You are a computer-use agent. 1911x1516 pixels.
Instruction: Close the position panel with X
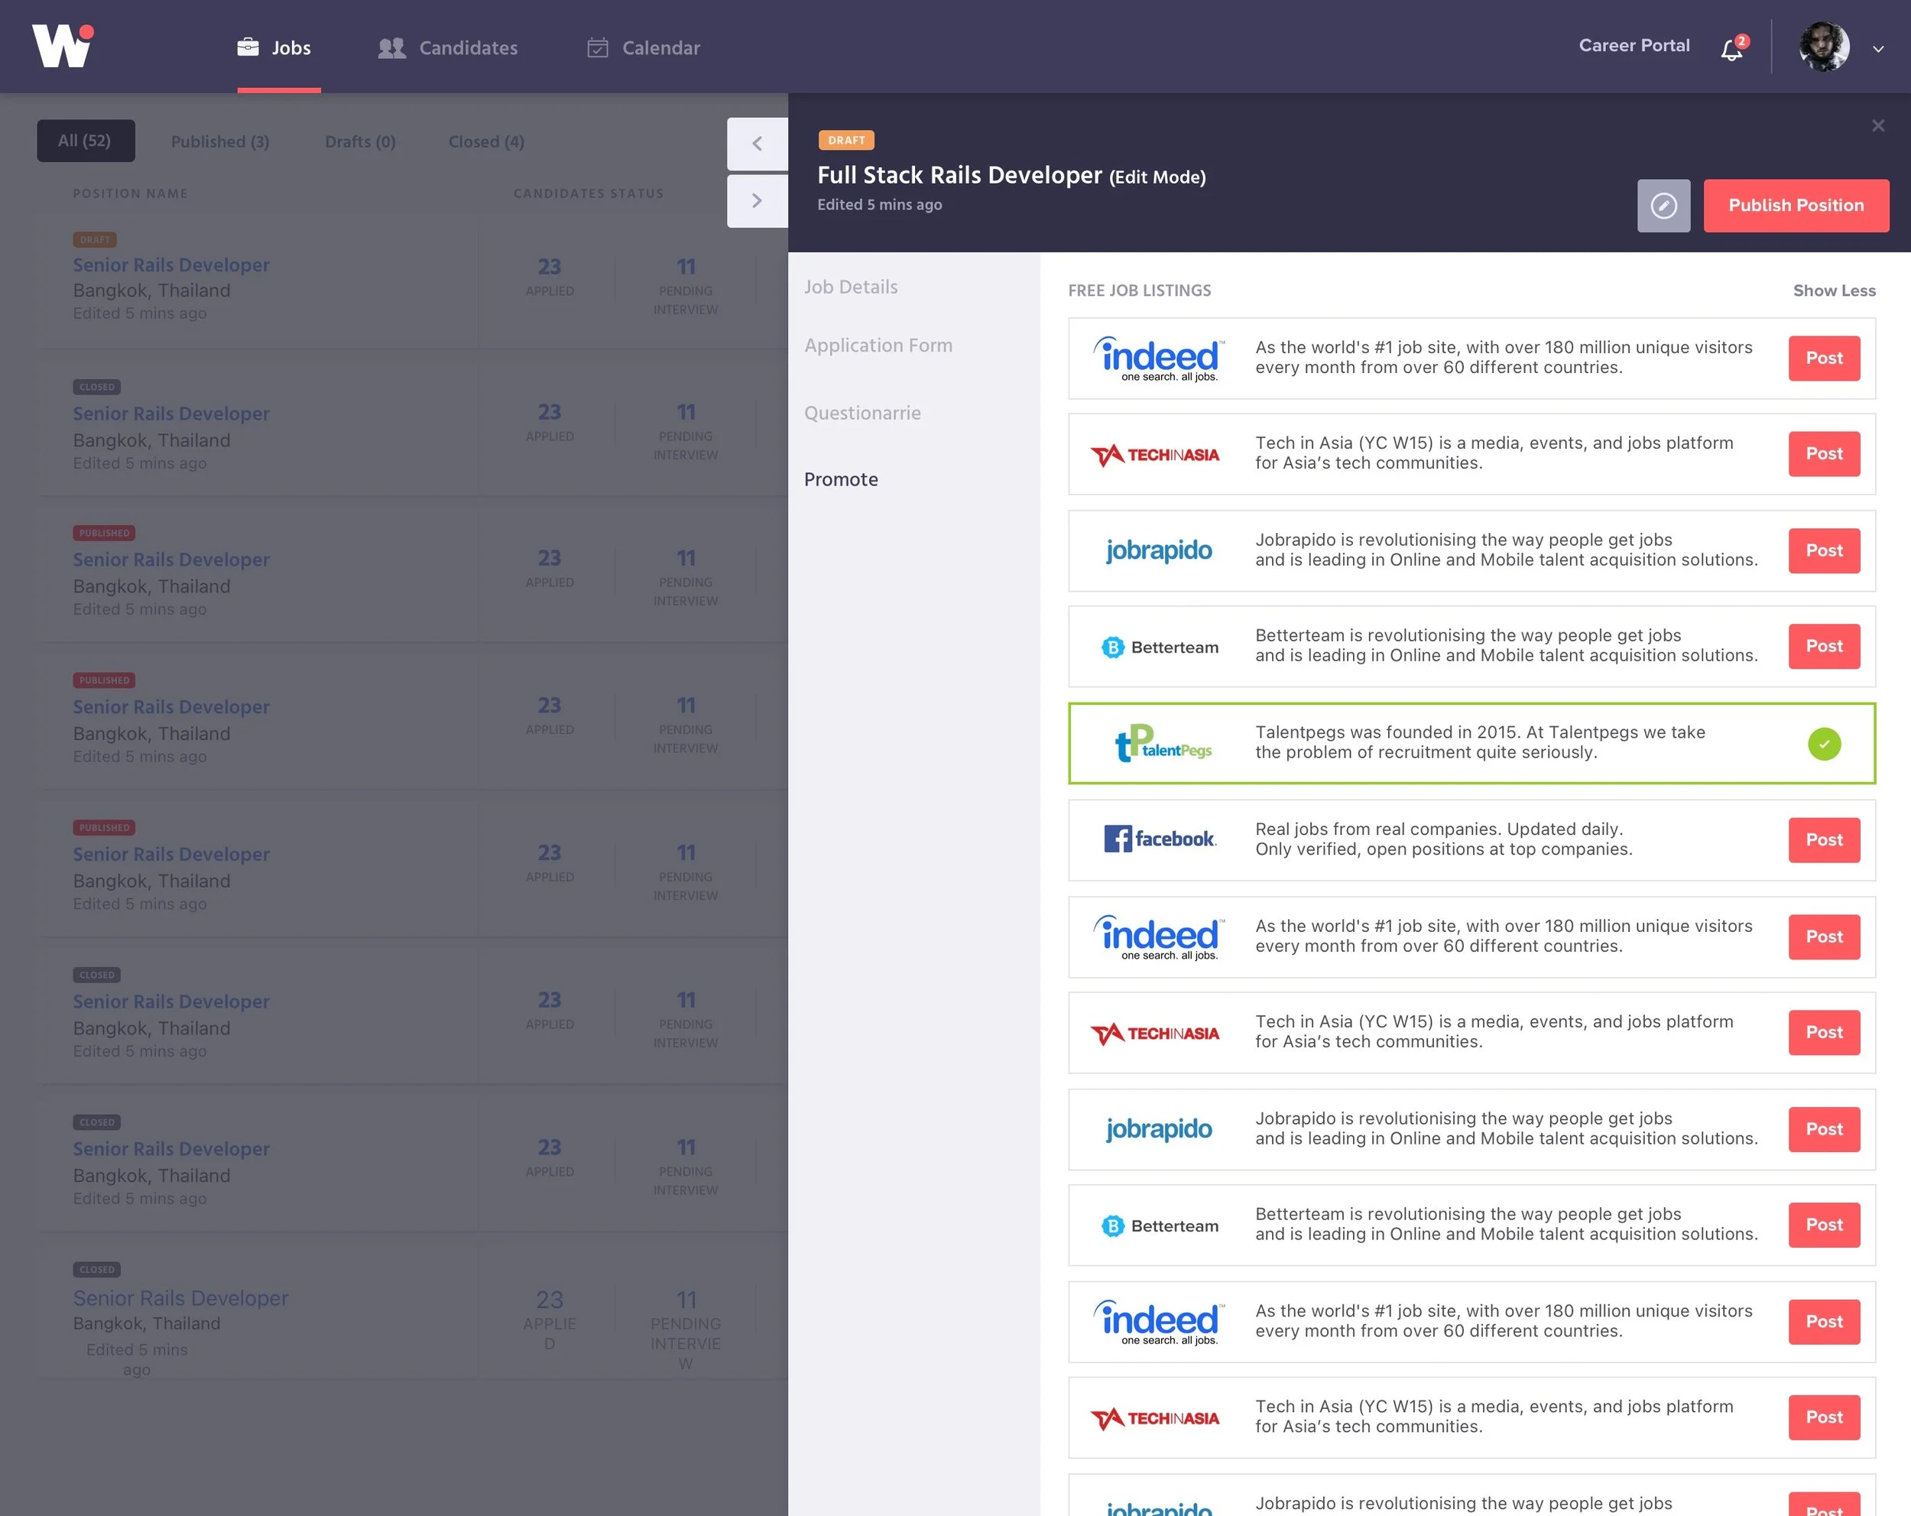(1877, 126)
